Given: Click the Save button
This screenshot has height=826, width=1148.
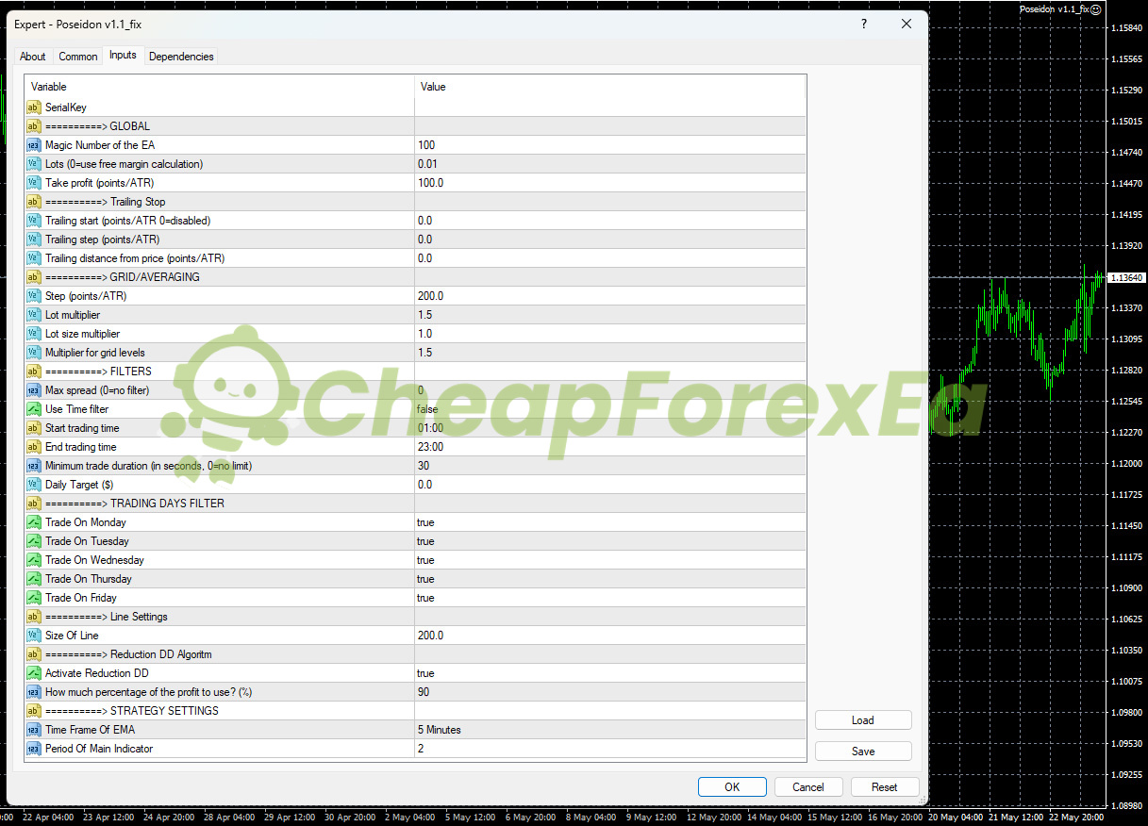Looking at the screenshot, I should pos(863,752).
